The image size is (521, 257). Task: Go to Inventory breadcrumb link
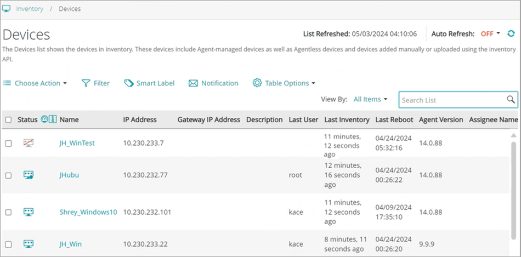click(30, 9)
